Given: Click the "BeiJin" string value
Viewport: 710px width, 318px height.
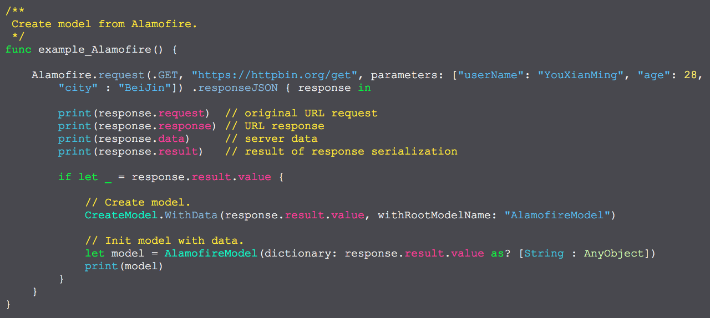Looking at the screenshot, I should point(145,88).
